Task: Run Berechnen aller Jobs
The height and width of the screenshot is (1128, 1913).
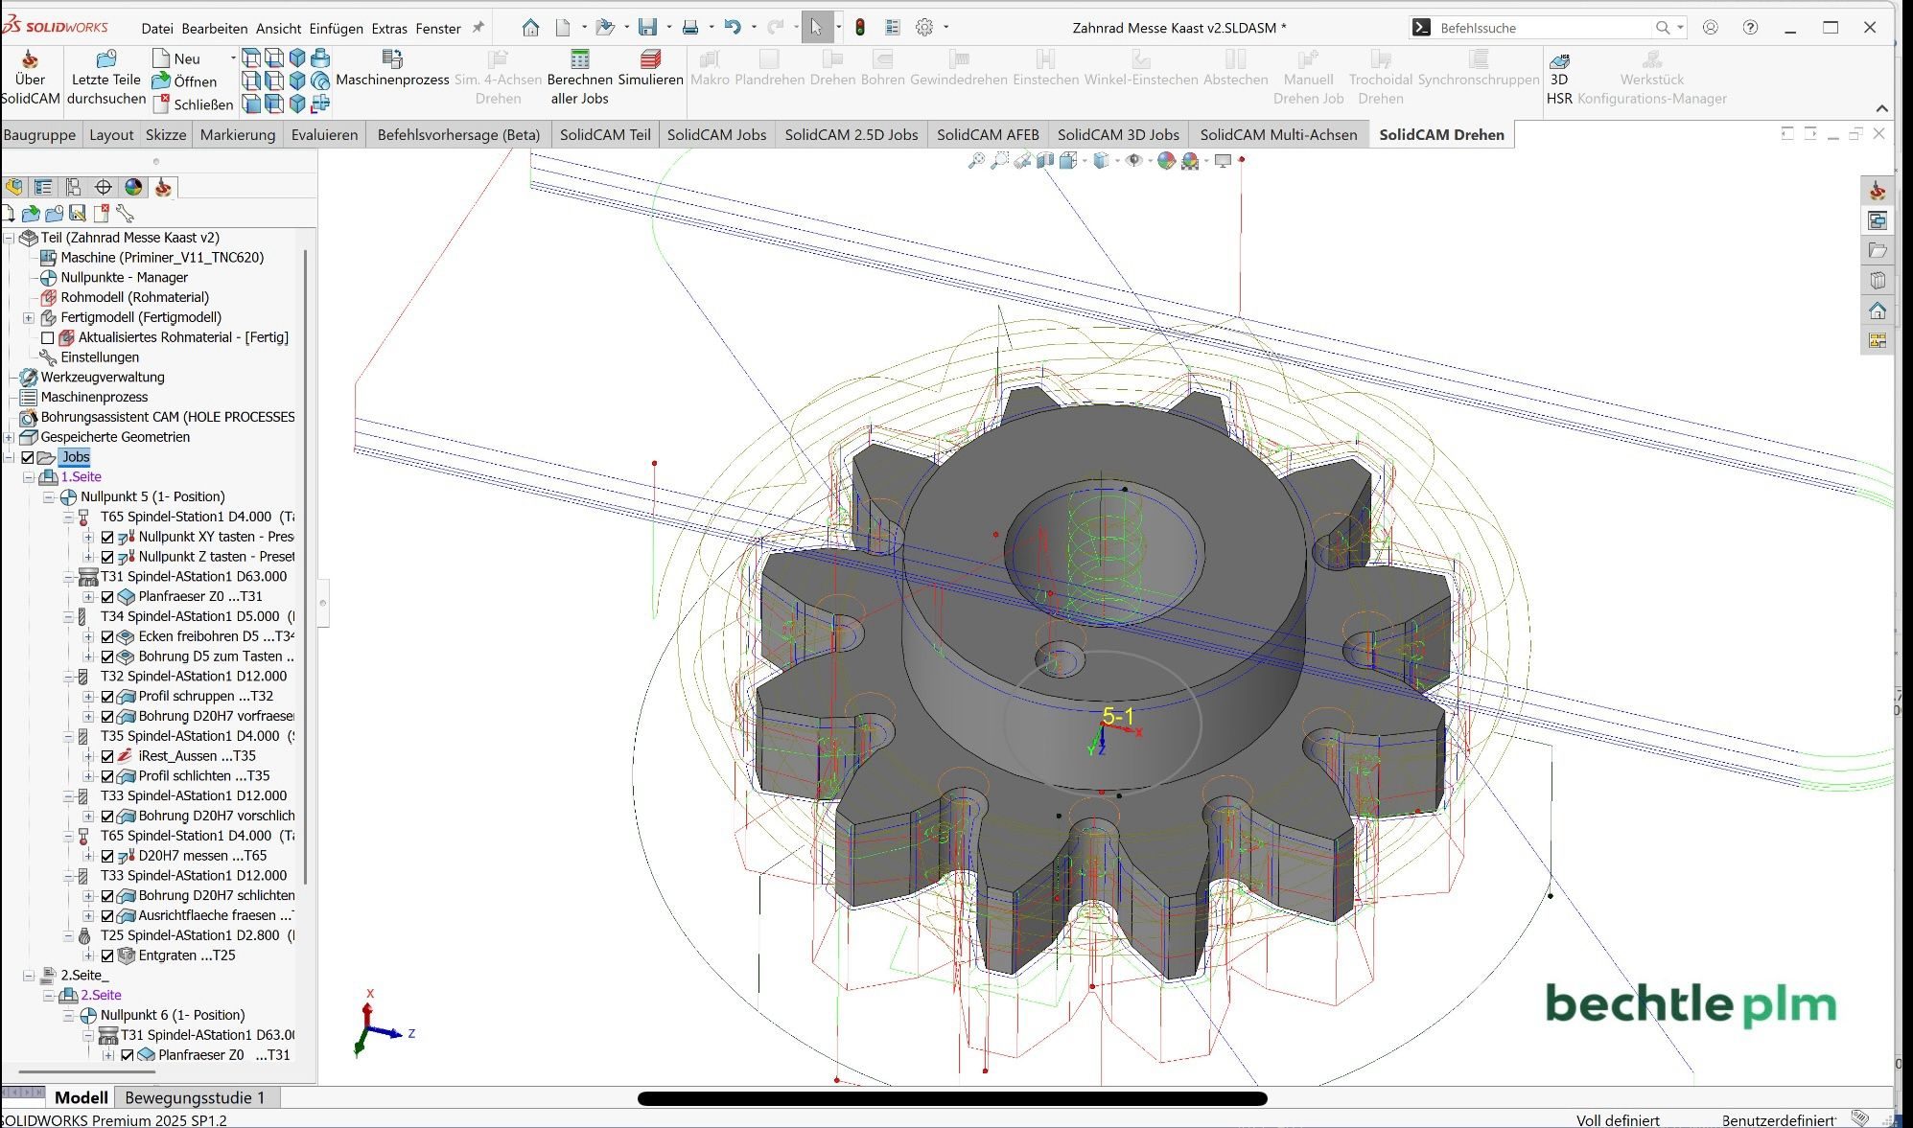Action: point(579,79)
